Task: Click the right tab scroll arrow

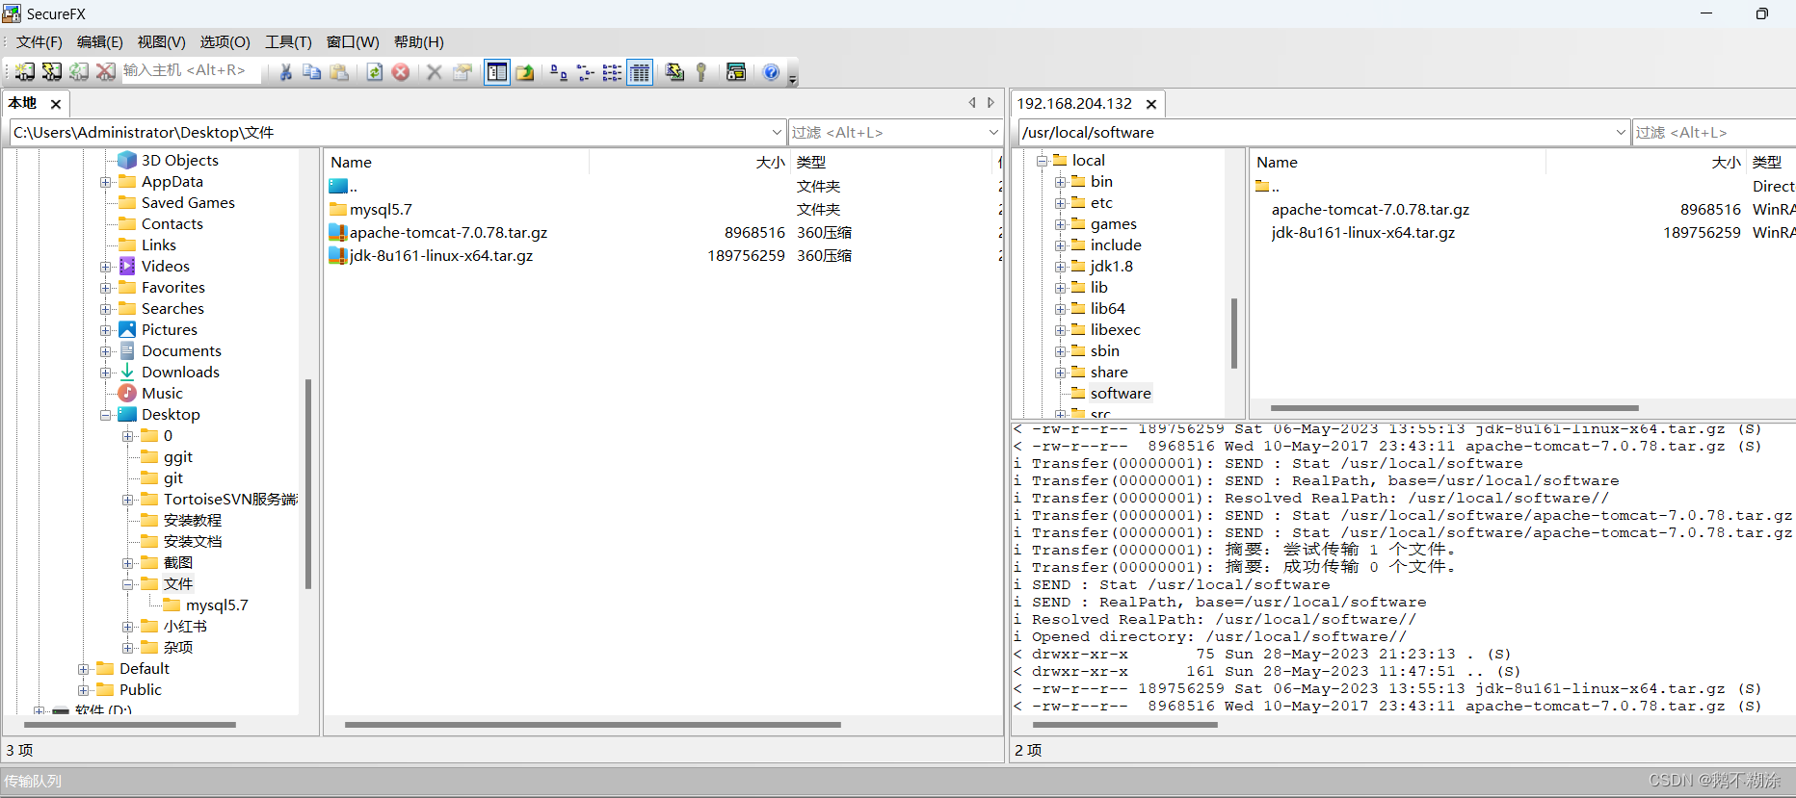Action: pos(990,103)
